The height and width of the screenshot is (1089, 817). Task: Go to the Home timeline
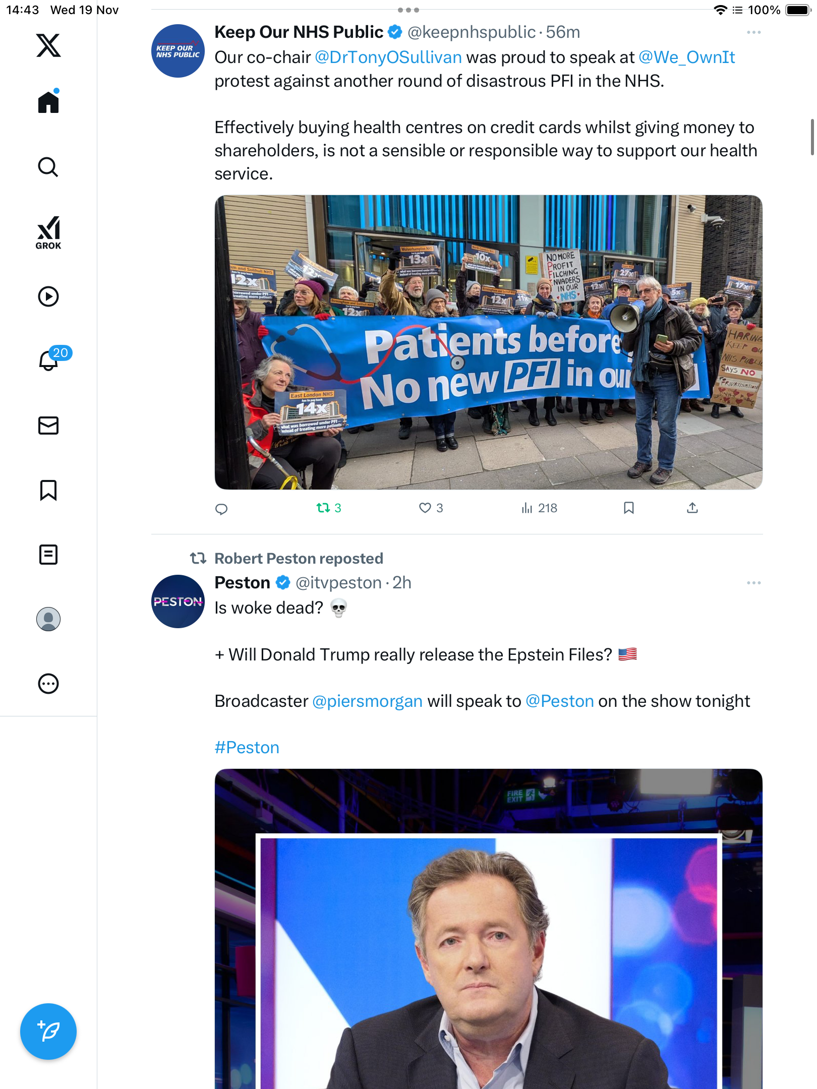coord(48,102)
